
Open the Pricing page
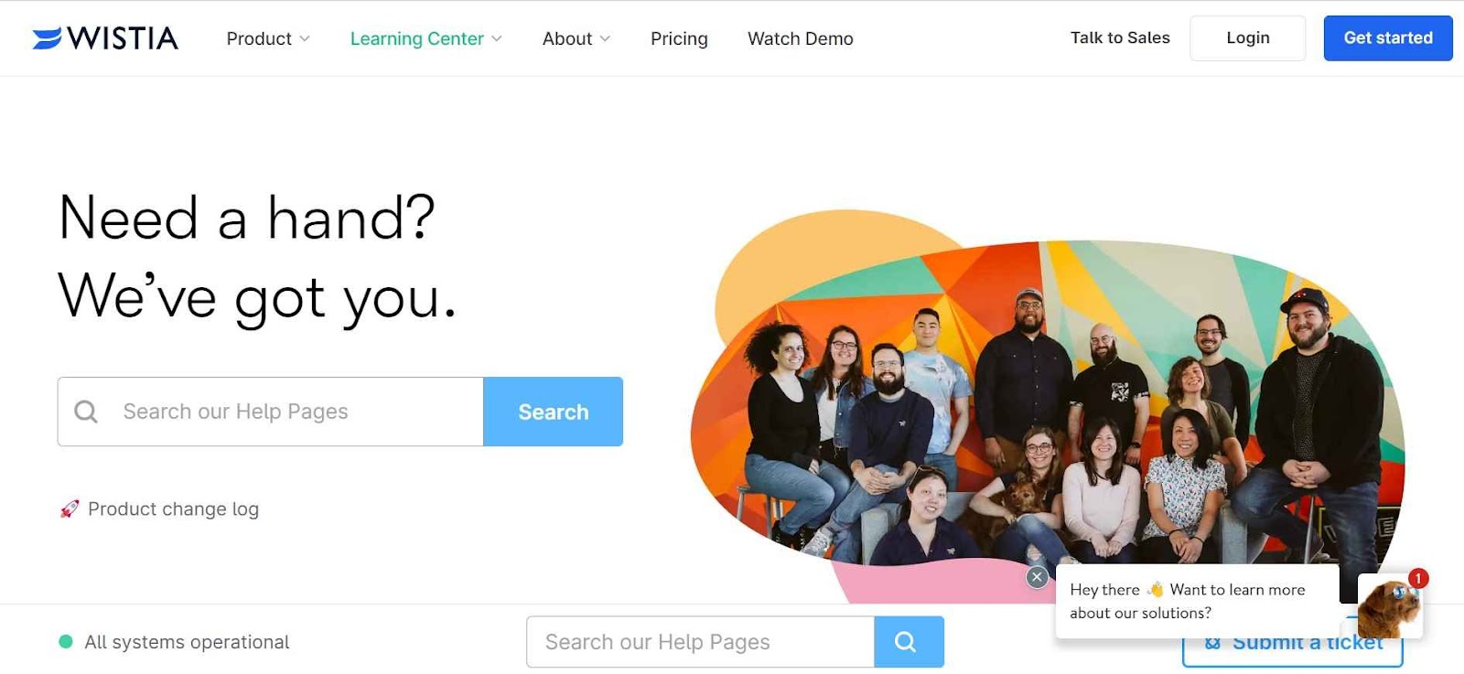coord(679,38)
